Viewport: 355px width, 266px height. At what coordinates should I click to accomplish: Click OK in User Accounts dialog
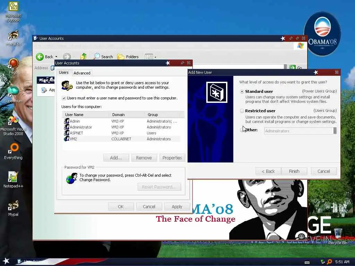click(x=121, y=206)
